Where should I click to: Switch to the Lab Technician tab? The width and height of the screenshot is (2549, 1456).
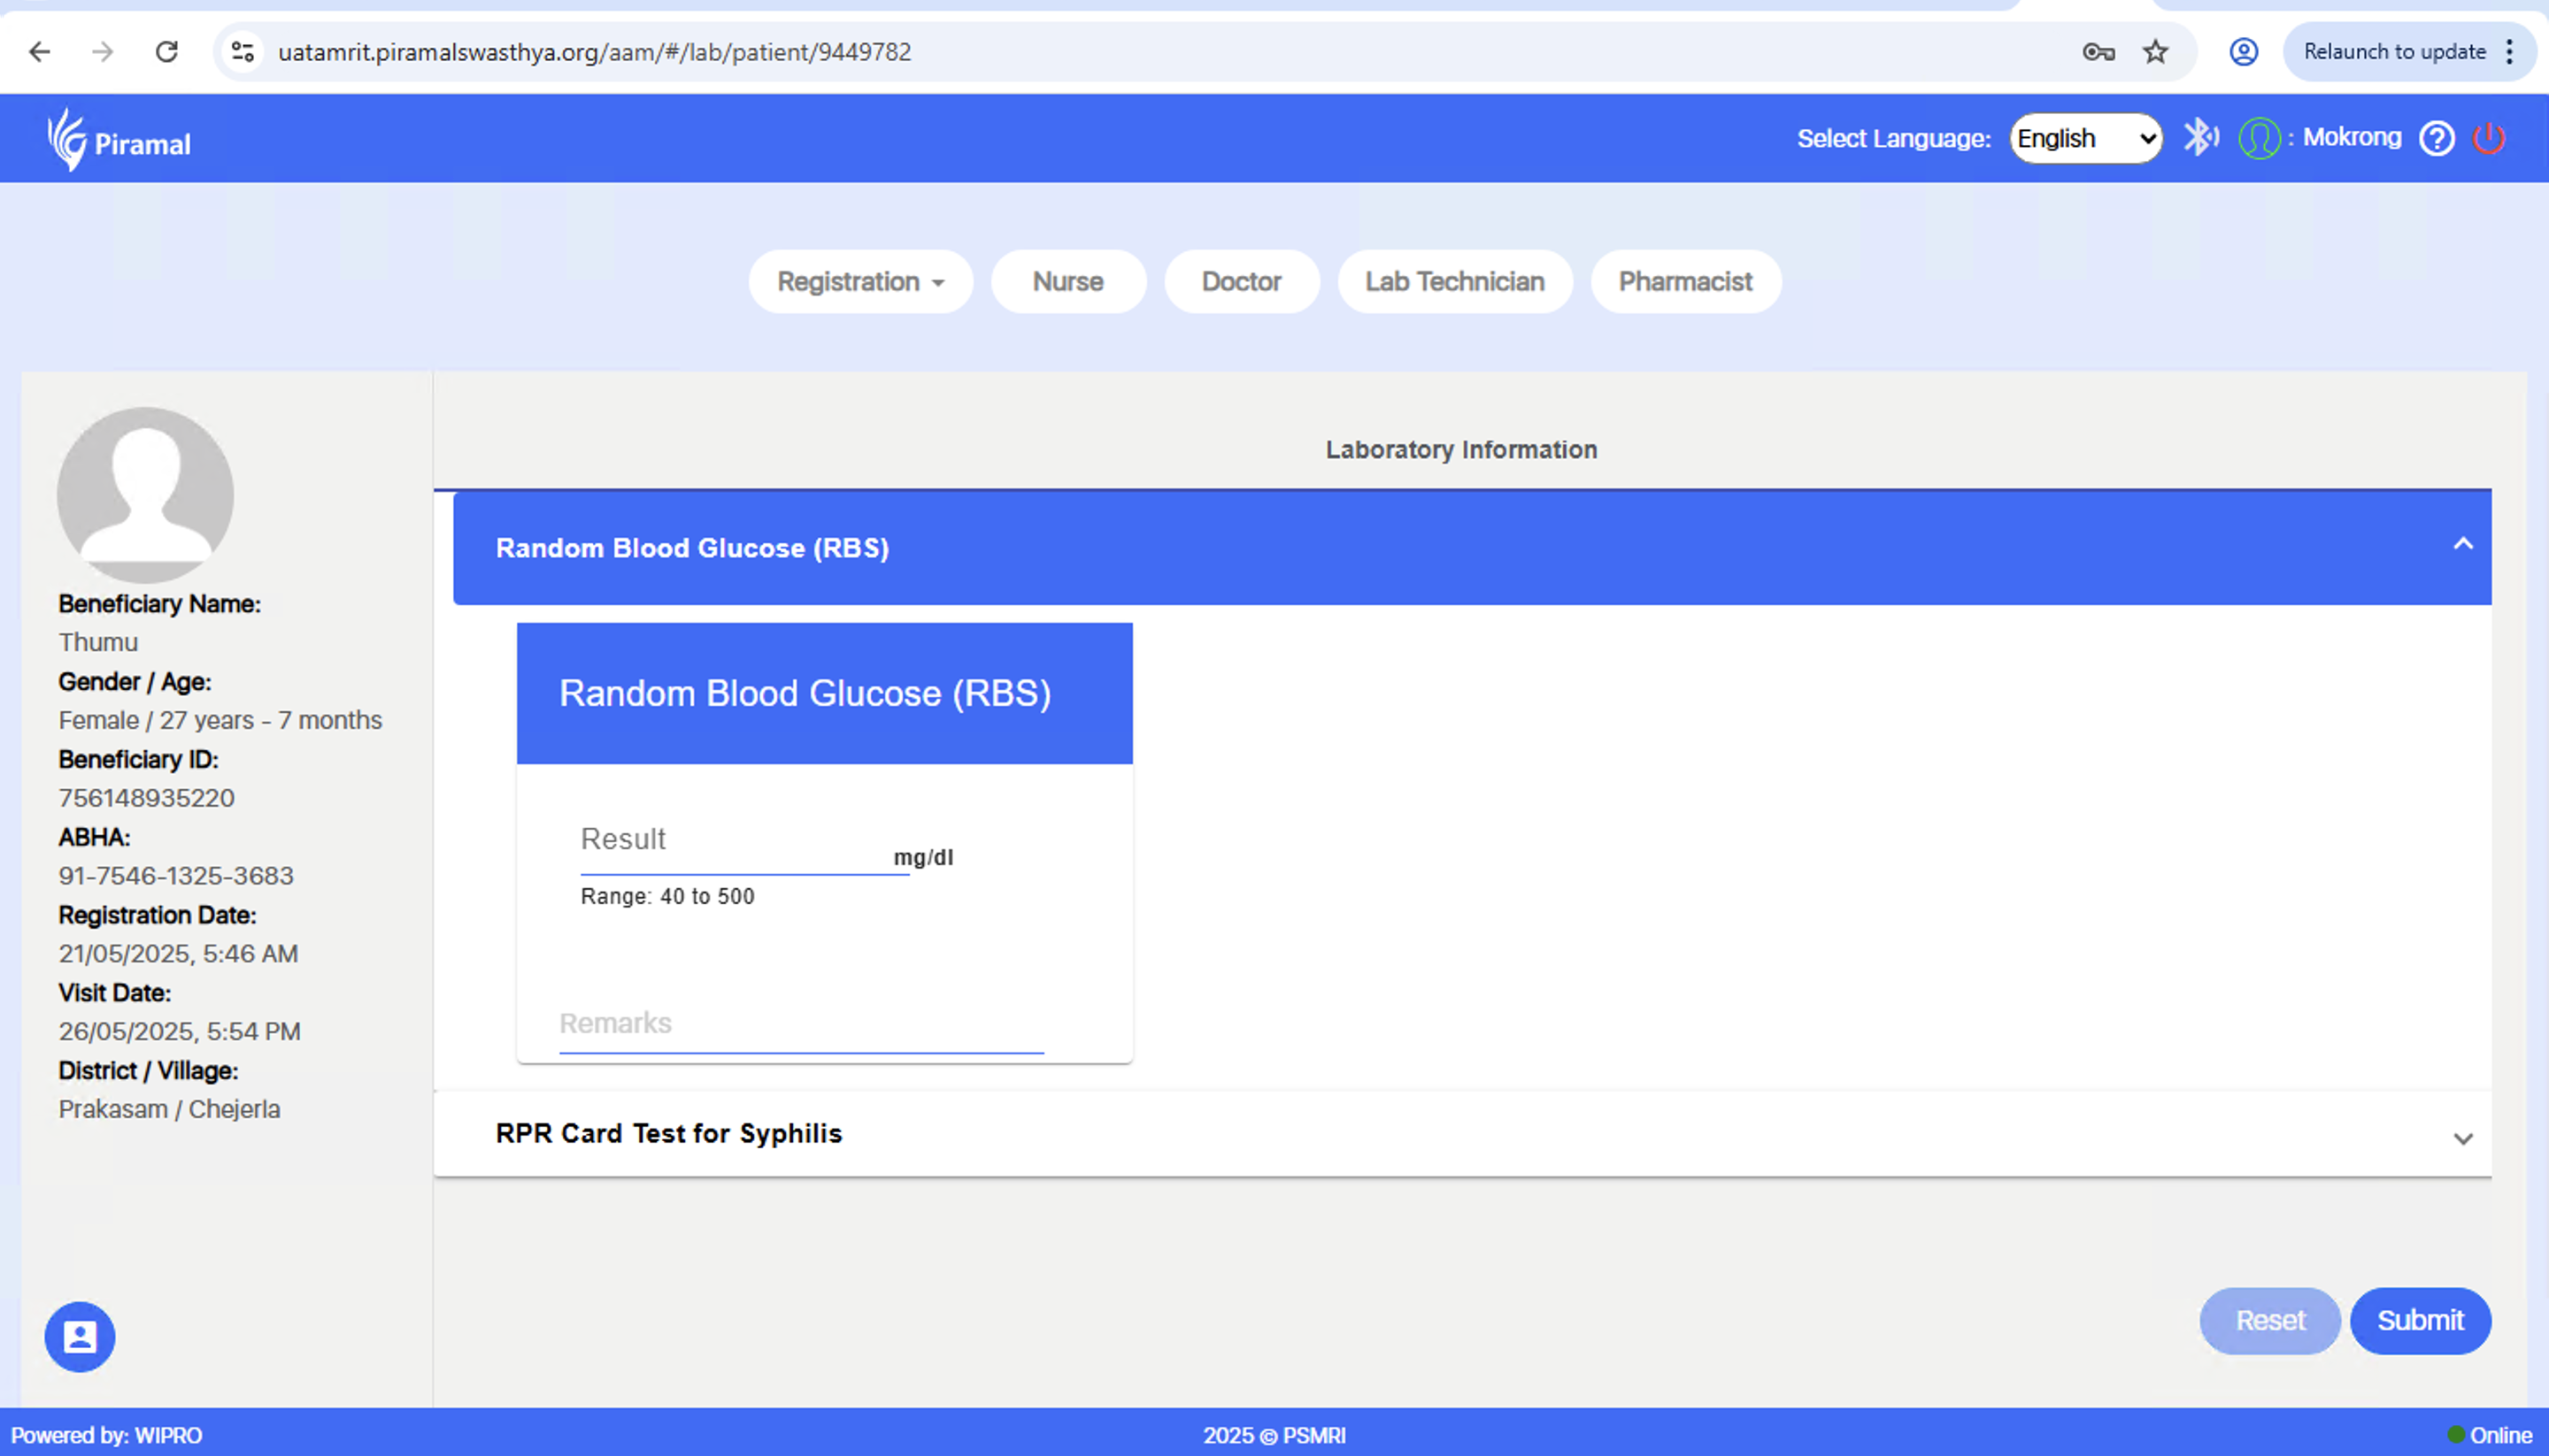1454,281
